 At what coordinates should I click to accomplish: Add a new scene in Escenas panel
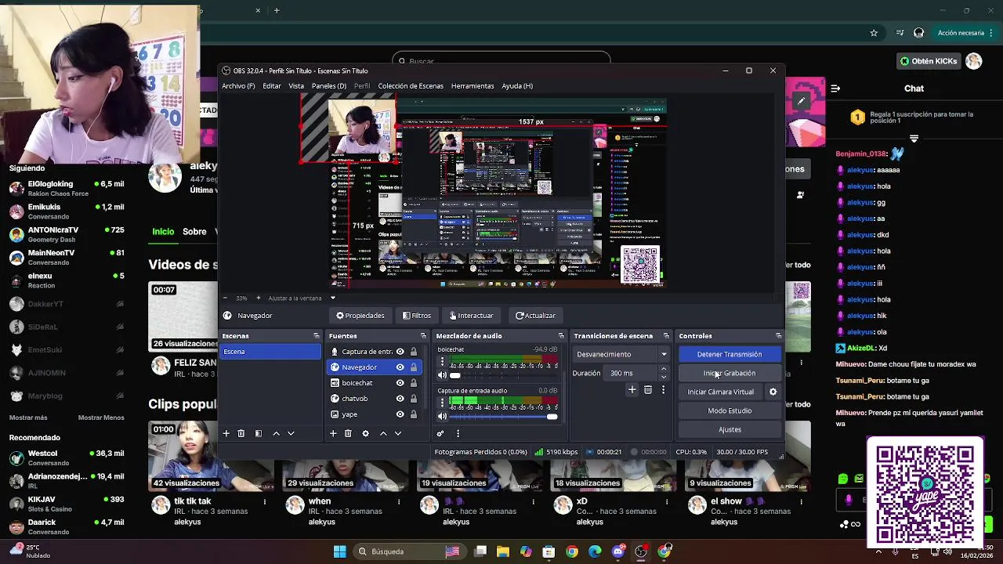pos(226,433)
